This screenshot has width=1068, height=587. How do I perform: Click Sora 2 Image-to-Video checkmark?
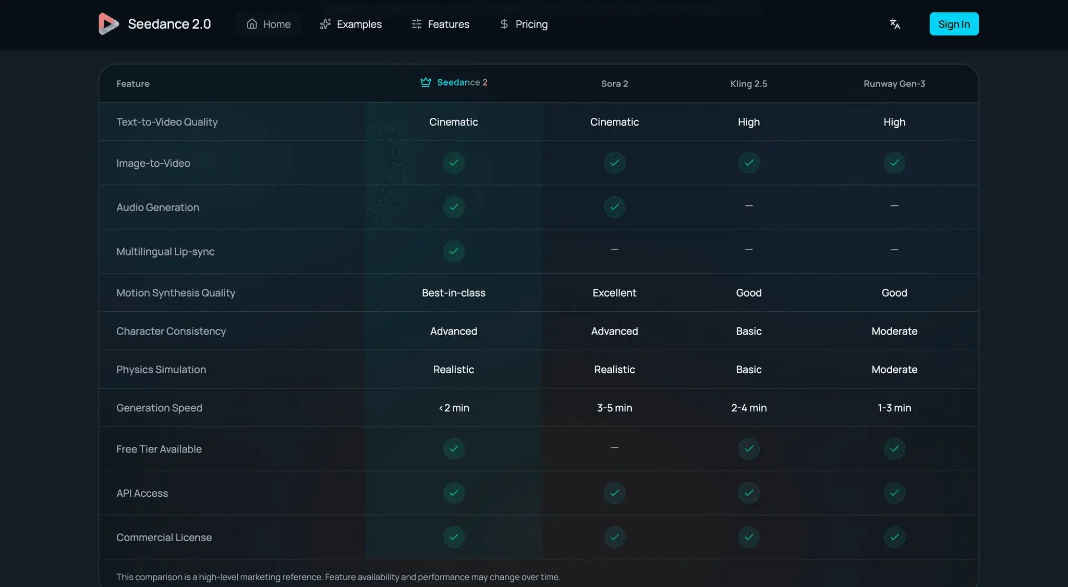pos(614,163)
